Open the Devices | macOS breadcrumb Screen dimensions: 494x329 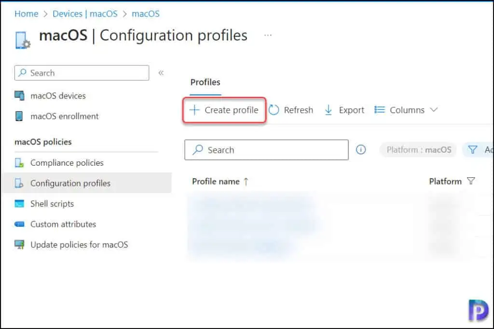point(85,14)
